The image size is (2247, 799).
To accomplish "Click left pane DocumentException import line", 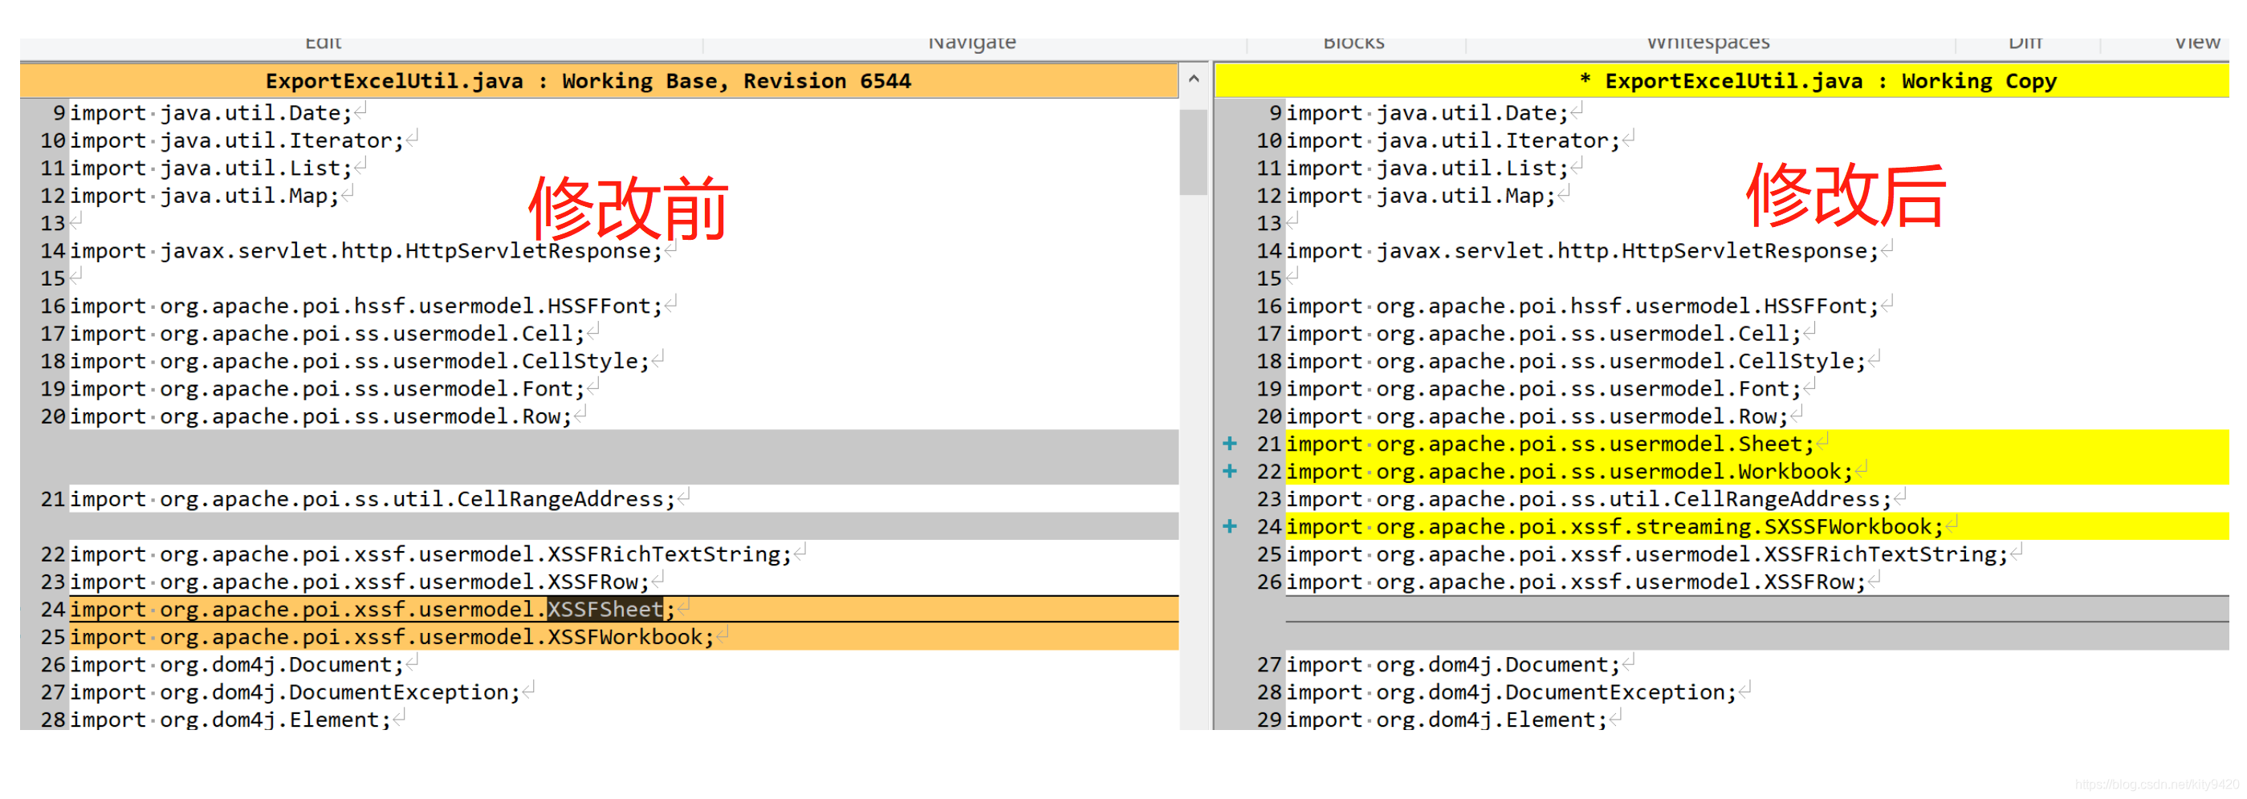I will click(295, 692).
